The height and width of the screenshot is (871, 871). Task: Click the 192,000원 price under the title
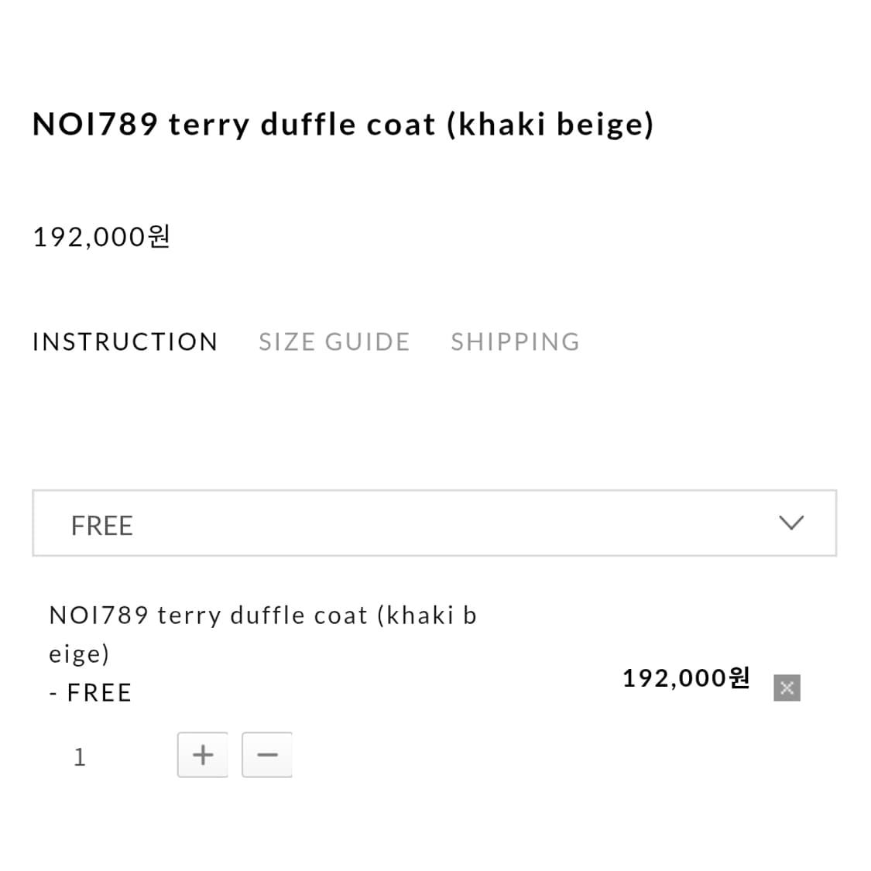pyautogui.click(x=101, y=236)
